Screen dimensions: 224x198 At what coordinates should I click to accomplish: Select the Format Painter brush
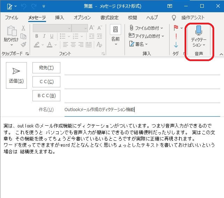pos(23,44)
